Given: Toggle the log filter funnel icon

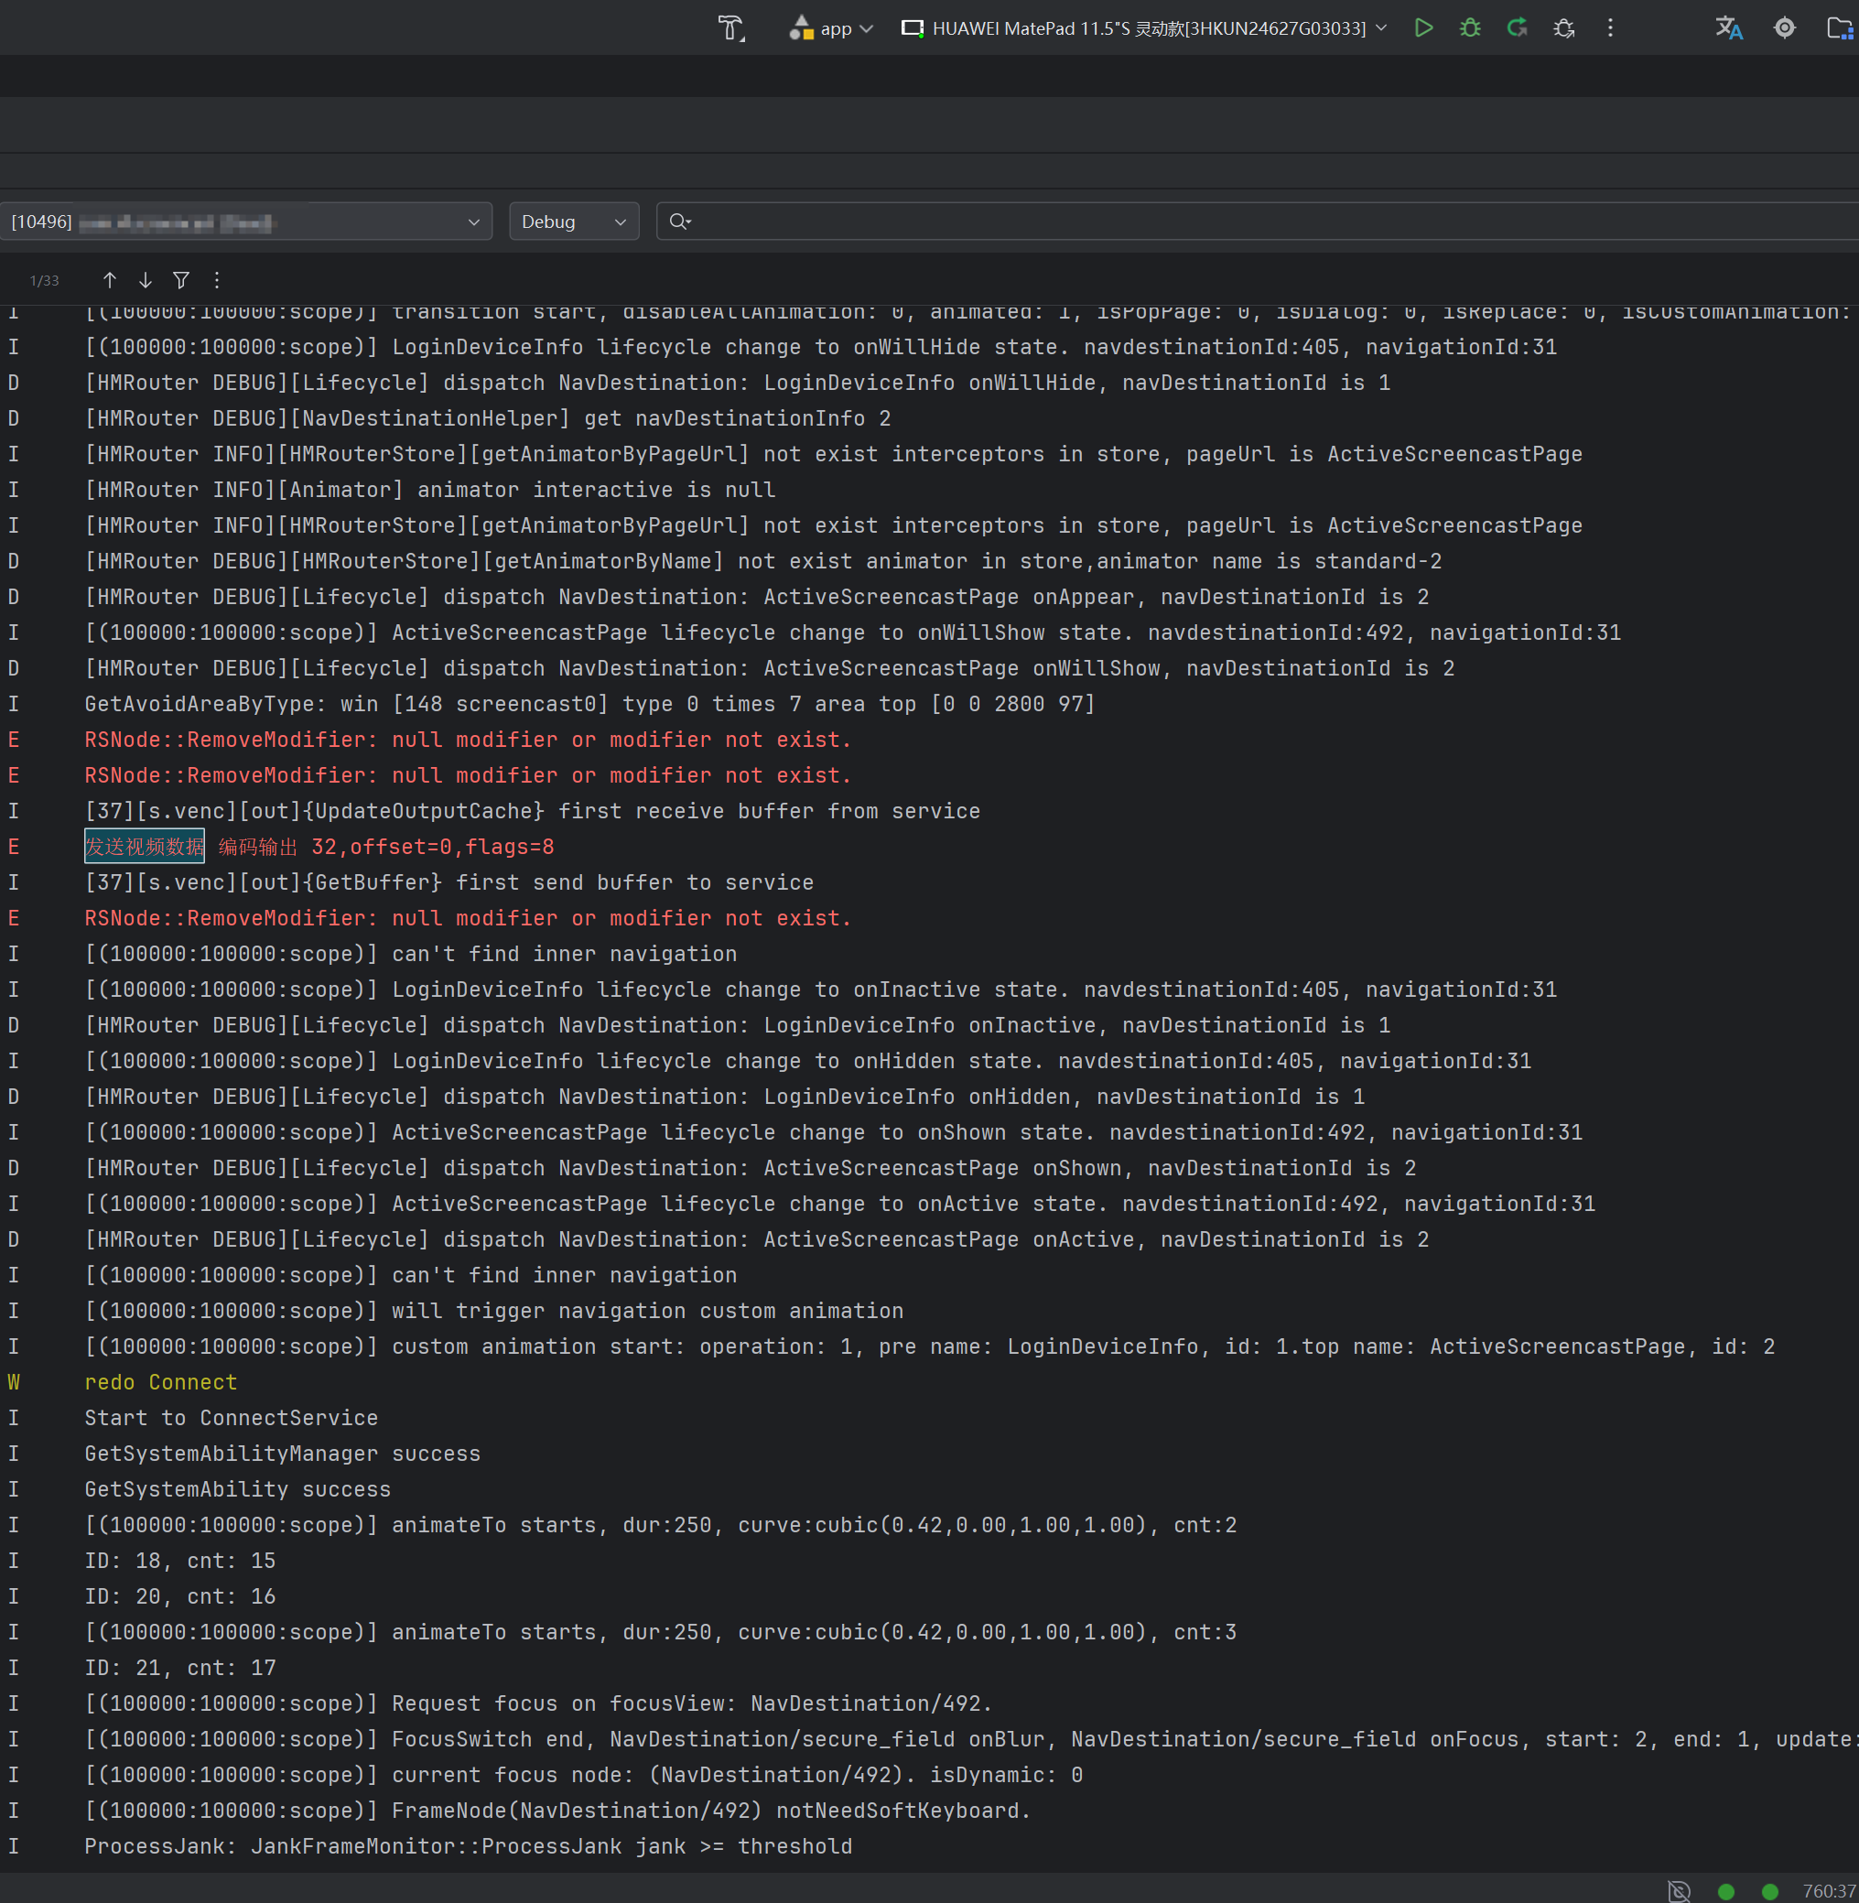Looking at the screenshot, I should [x=180, y=280].
